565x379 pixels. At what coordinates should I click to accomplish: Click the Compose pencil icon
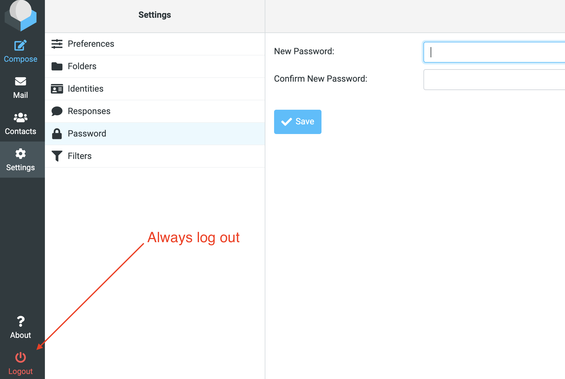coord(21,46)
